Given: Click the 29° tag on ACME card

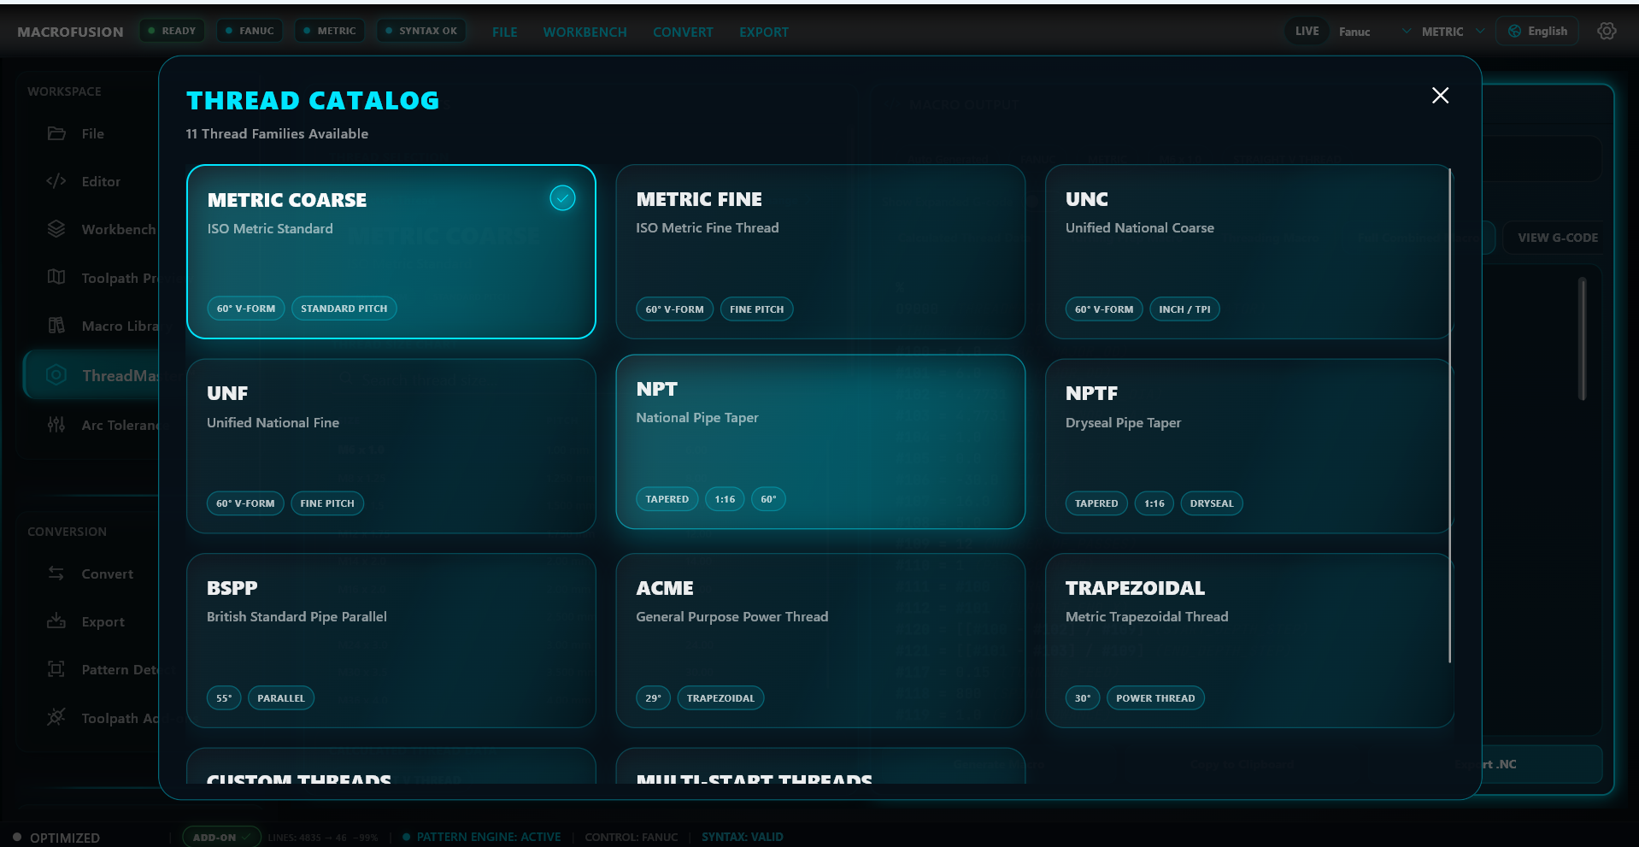Looking at the screenshot, I should tap(653, 698).
